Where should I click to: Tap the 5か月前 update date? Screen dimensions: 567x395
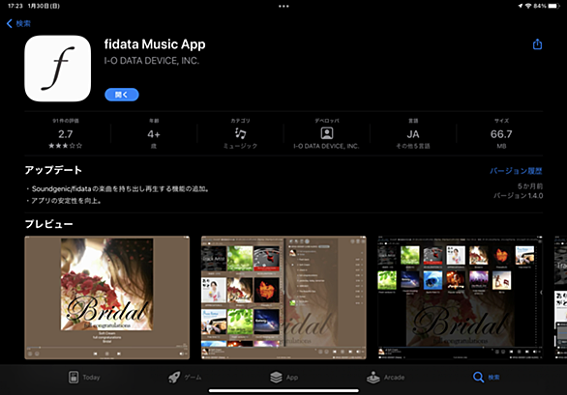coord(530,186)
